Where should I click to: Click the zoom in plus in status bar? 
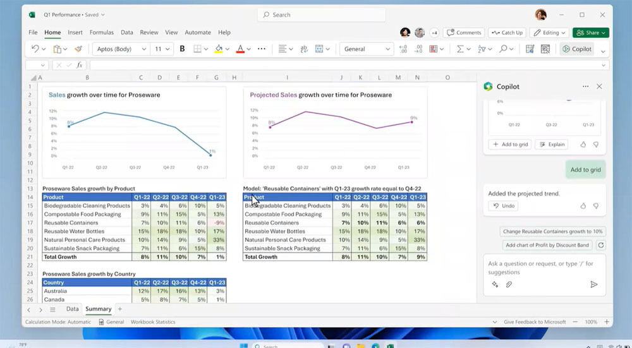pos(607,322)
